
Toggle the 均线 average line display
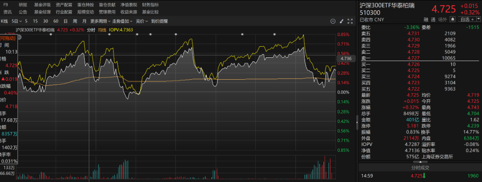click(x=102, y=30)
